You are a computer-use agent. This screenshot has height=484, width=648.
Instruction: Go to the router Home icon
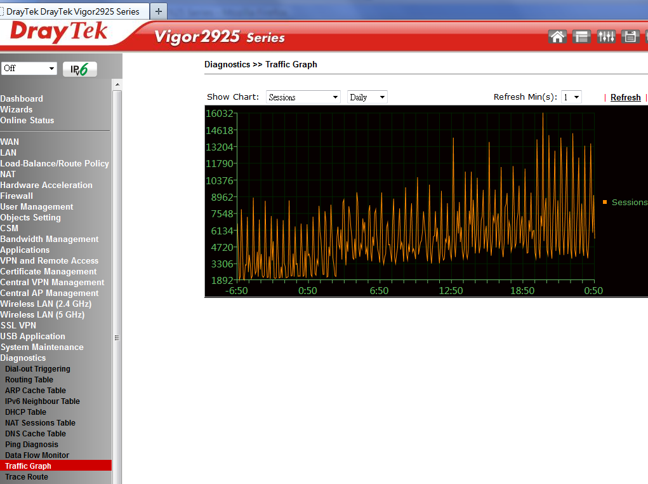(557, 37)
